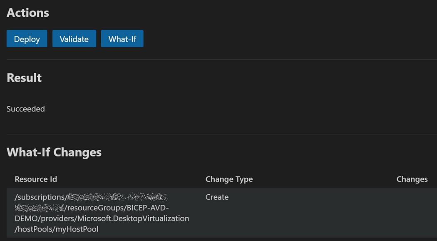Select the Result section heading
The image size is (437, 241).
pyautogui.click(x=24, y=78)
